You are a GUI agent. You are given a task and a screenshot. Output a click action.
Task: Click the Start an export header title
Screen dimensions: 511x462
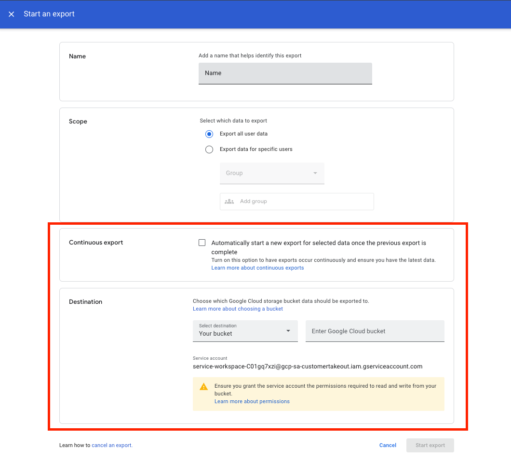point(49,14)
